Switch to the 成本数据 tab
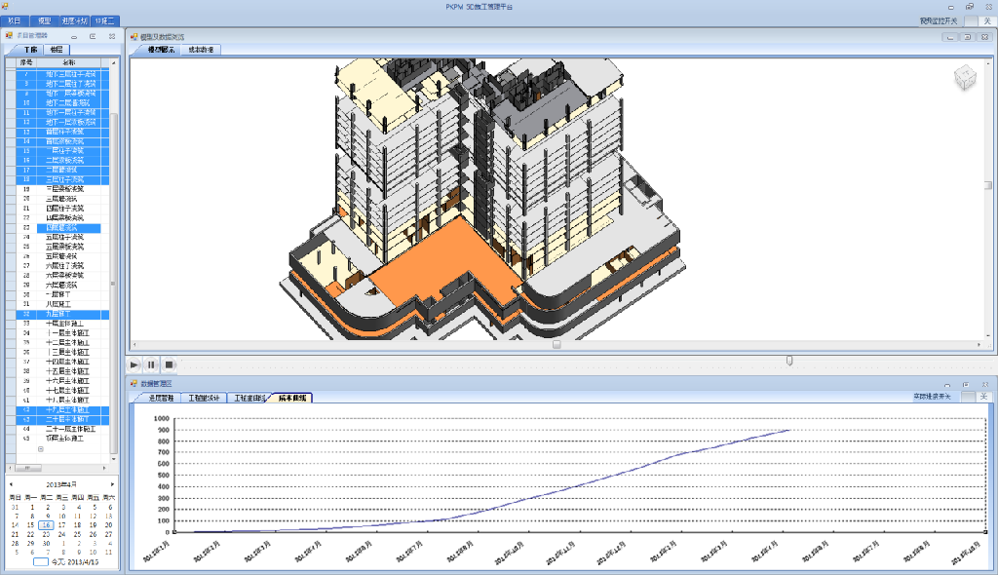 (201, 50)
